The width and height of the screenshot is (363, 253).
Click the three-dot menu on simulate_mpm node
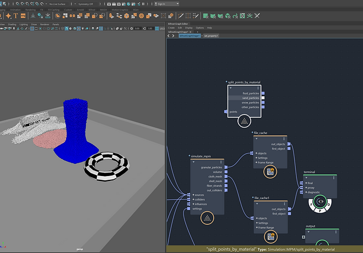(x=221, y=162)
